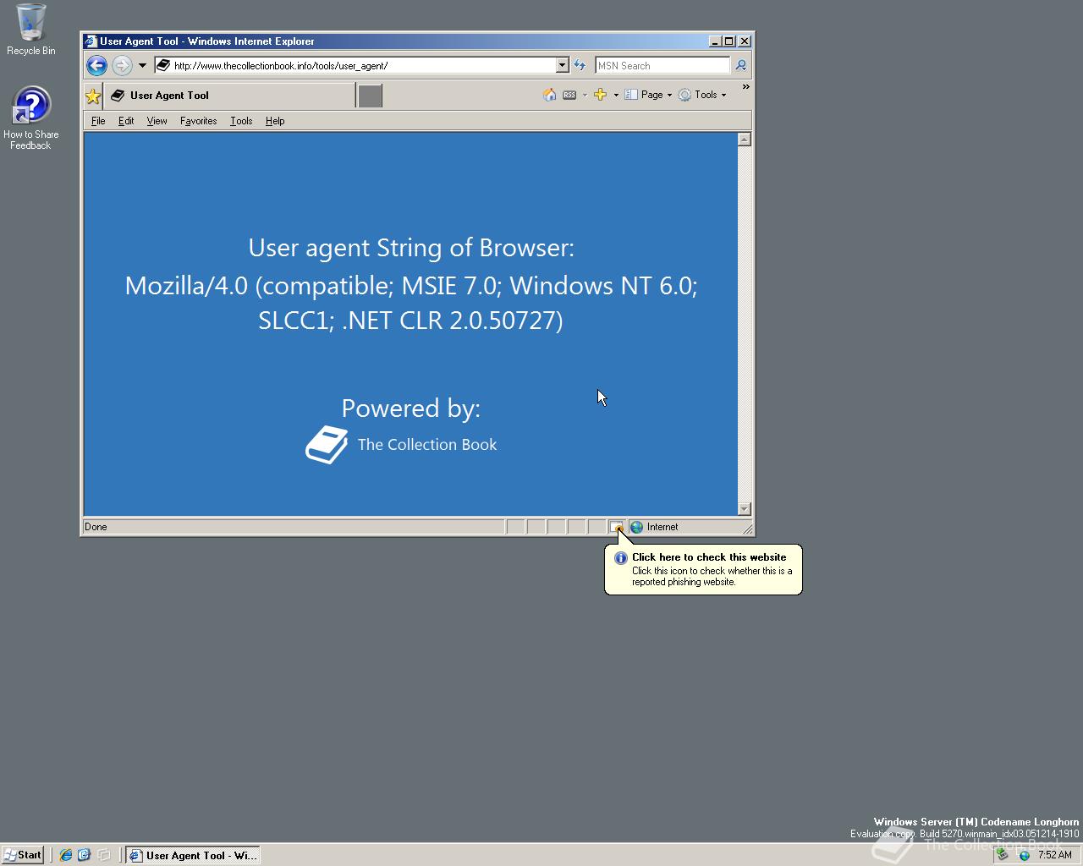This screenshot has height=866, width=1083.
Task: Maximize the Internet Explorer window
Action: coord(729,41)
